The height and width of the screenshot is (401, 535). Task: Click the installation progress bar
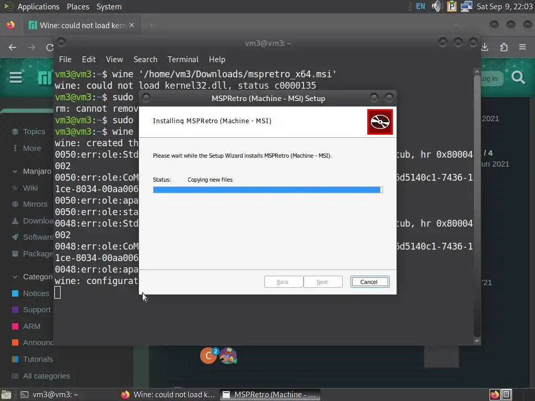(x=268, y=190)
